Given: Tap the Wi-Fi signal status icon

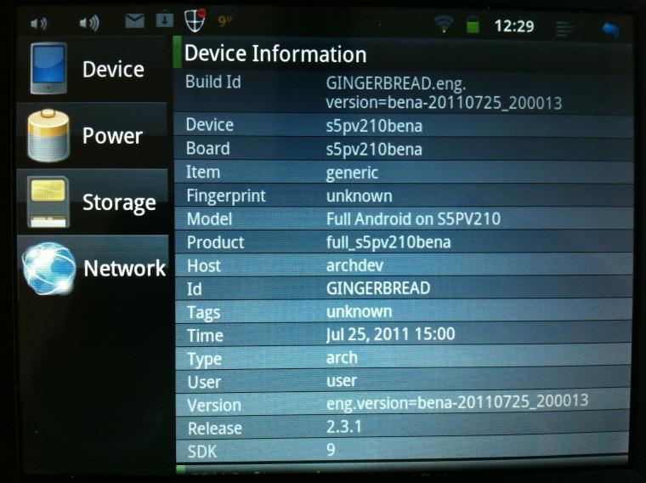Looking at the screenshot, I should pyautogui.click(x=444, y=25).
